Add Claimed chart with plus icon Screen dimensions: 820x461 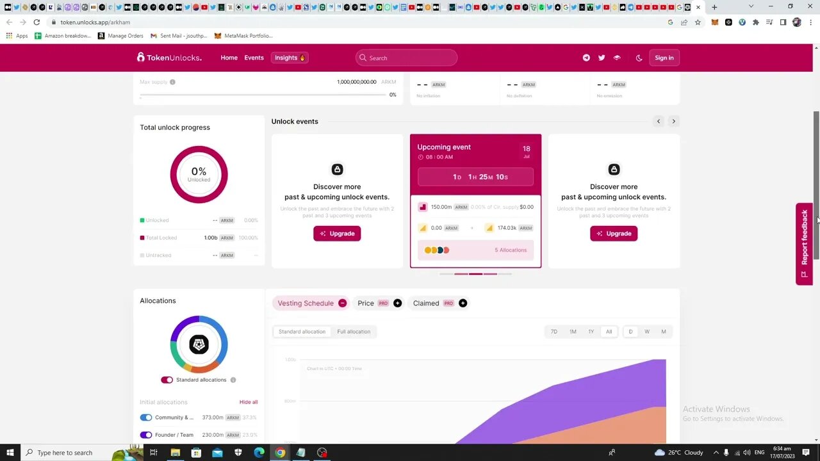pyautogui.click(x=463, y=303)
